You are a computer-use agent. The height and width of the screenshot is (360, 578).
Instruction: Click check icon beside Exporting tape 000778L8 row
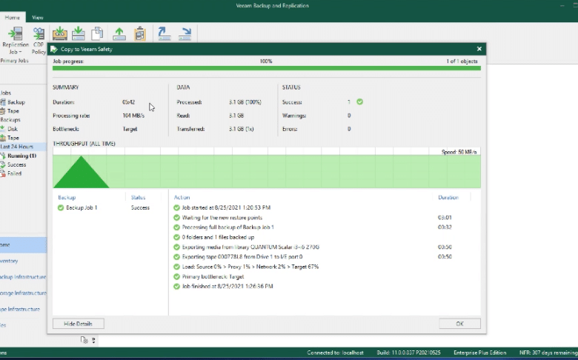tap(176, 257)
